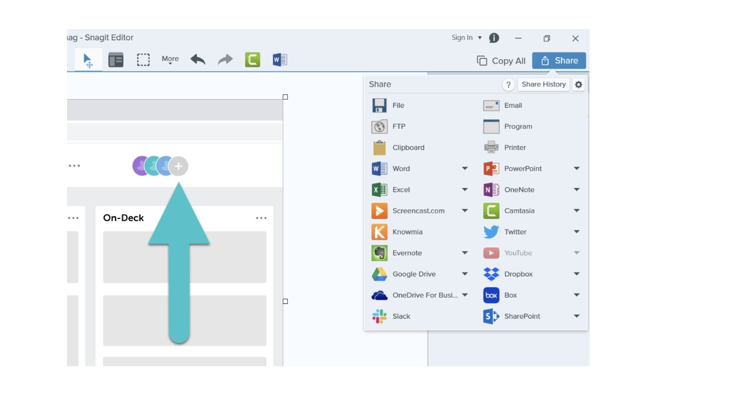
Task: Open the More tools dropdown
Action: point(170,60)
